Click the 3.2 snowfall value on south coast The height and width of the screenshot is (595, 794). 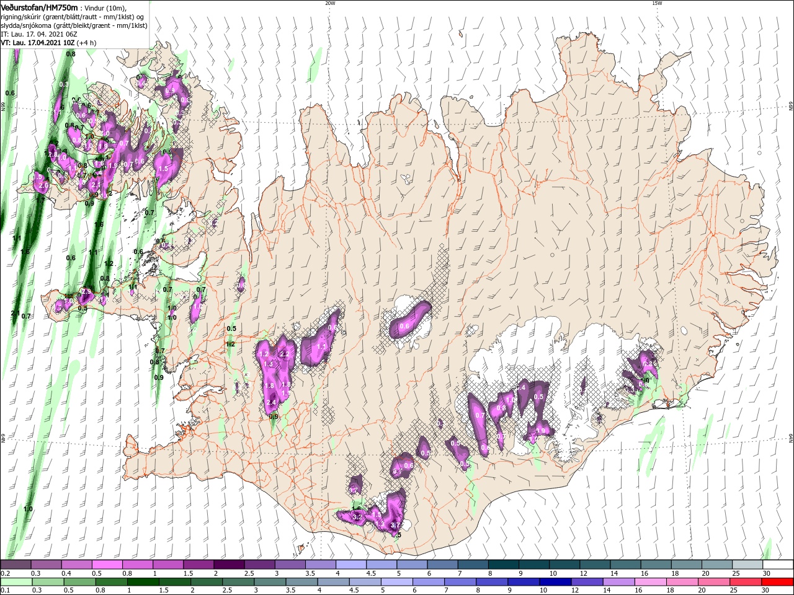point(357,516)
